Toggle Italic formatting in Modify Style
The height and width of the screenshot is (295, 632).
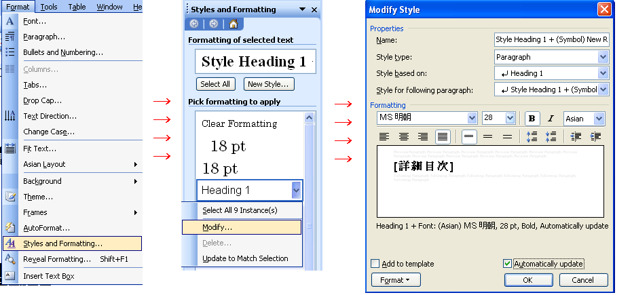click(x=551, y=118)
